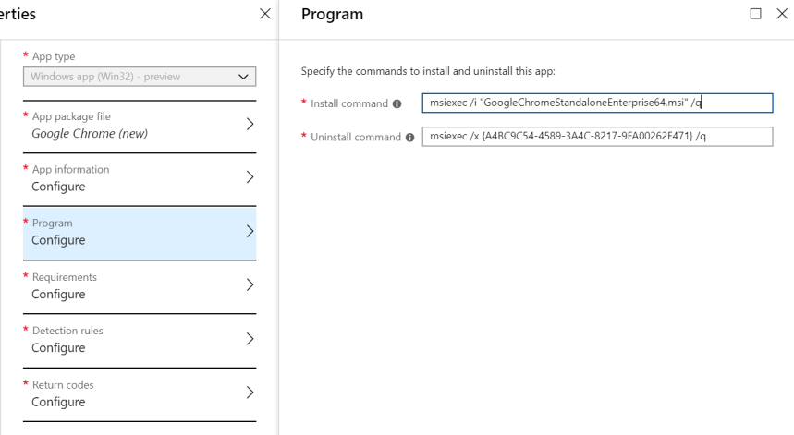Expand Return codes chevron
The height and width of the screenshot is (435, 794).
pos(250,393)
